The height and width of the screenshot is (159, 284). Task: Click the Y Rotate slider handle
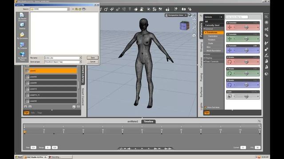246,73
